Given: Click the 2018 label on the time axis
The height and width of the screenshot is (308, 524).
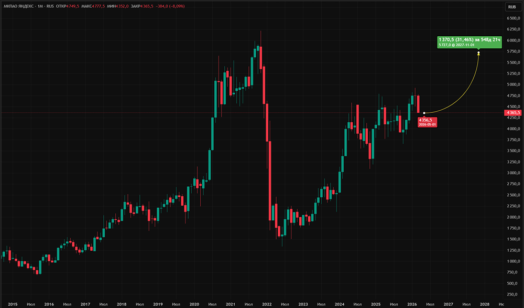Looking at the screenshot, I should coord(122,304).
